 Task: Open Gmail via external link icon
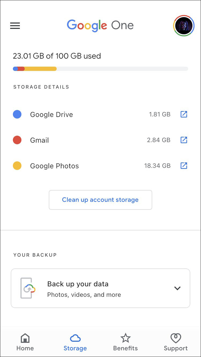click(x=184, y=140)
